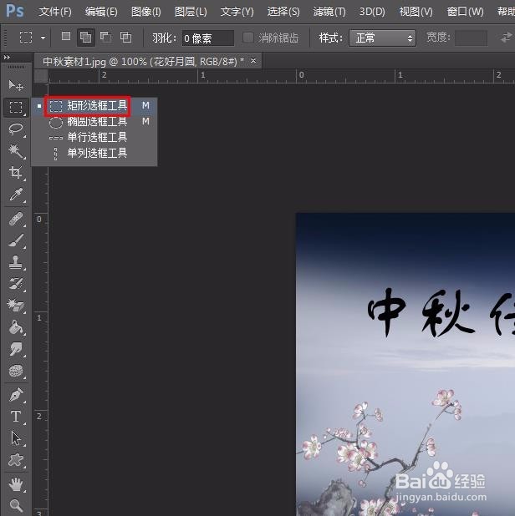
Task: Select the History Brush tool
Action: pos(16,284)
